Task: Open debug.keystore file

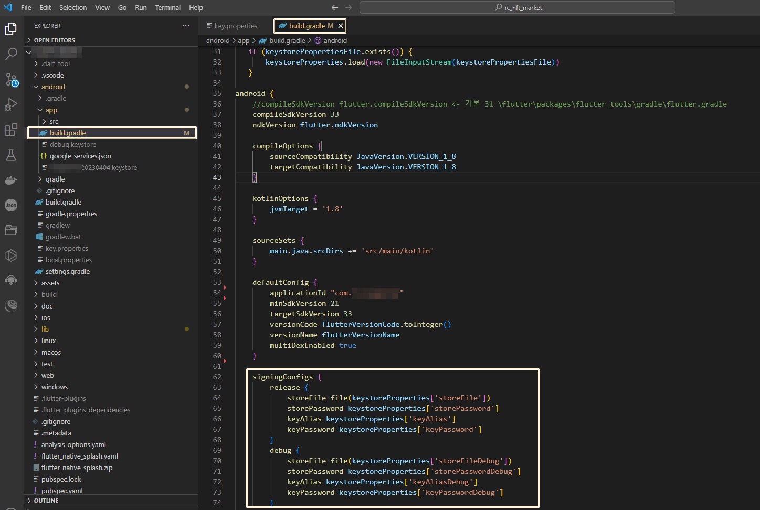Action: coord(73,144)
